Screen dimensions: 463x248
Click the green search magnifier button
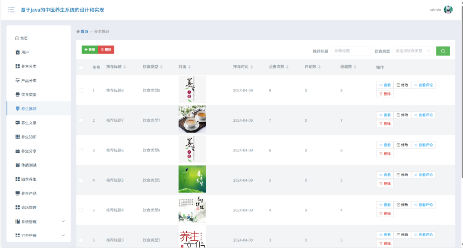click(443, 51)
